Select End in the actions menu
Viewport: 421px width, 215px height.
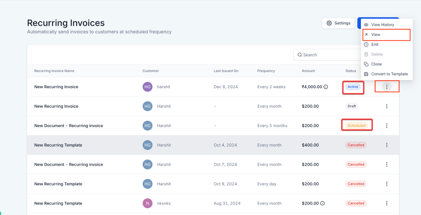(375, 44)
